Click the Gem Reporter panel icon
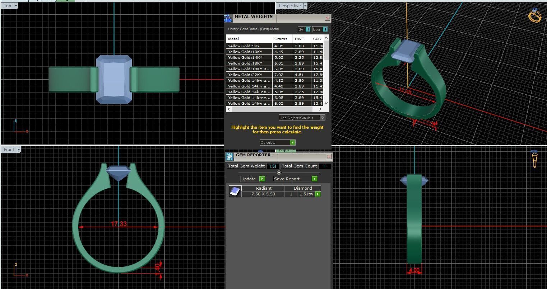The height and width of the screenshot is (289, 547). click(x=230, y=157)
